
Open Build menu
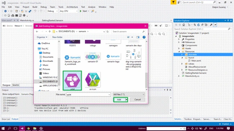click(x=35, y=7)
